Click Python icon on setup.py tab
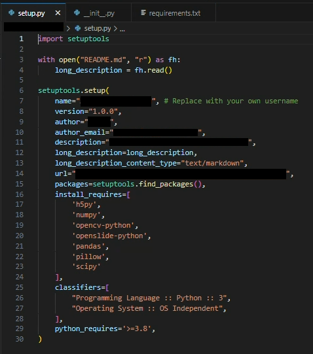Screen dimensions: 313x354 coord(12,12)
